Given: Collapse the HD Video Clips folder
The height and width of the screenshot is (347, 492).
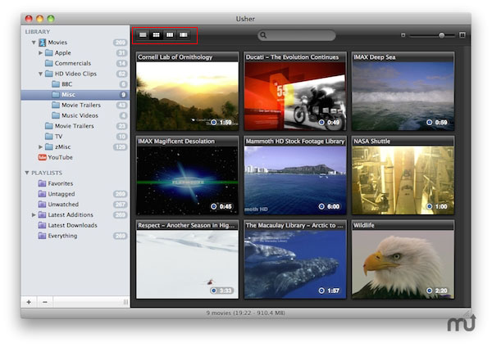Looking at the screenshot, I should click(40, 74).
